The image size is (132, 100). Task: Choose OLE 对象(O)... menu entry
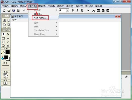(x=44, y=18)
